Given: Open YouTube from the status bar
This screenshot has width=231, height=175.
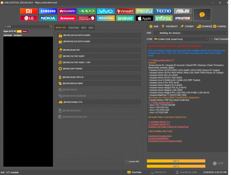Looking at the screenshot, I should click(x=134, y=172).
